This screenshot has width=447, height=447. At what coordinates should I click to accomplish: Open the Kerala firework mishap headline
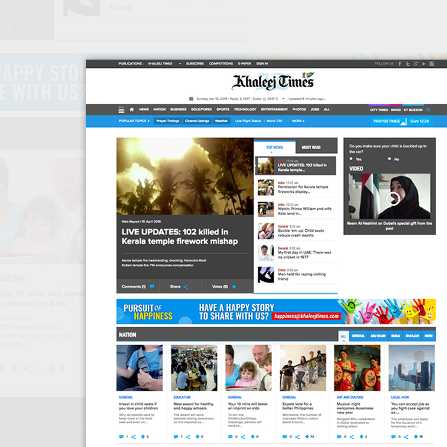pos(179,236)
